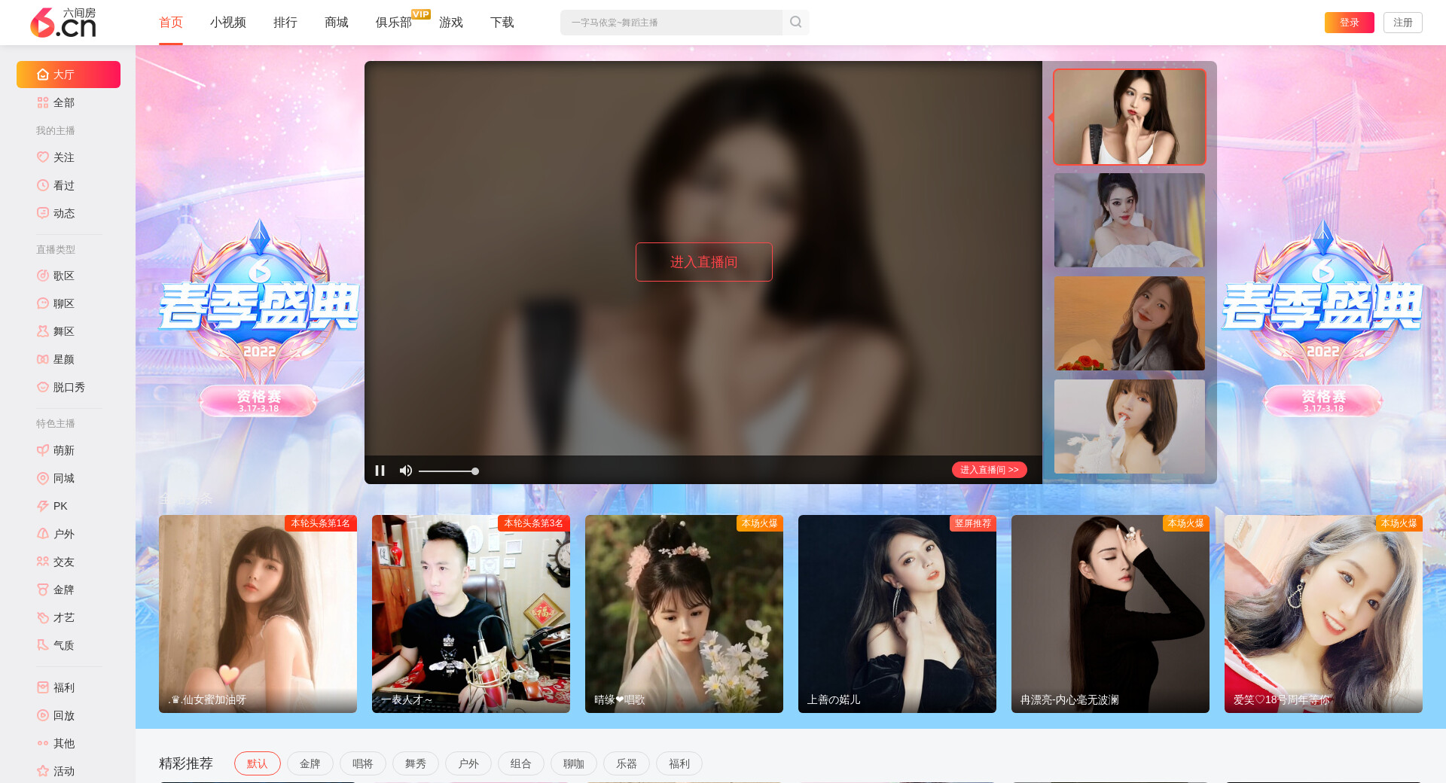The image size is (1446, 783).
Task: Select 唱将 recommendation filter
Action: pyautogui.click(x=362, y=763)
